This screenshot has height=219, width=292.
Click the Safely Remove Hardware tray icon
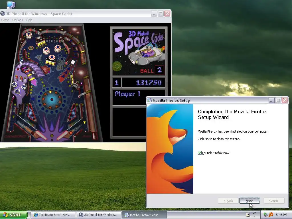click(x=265, y=215)
